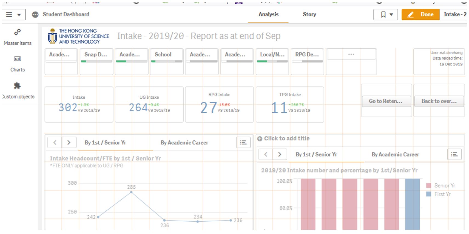Image resolution: width=469 pixels, height=234 pixels.
Task: Expand the bookmarks dropdown arrow
Action: 391,15
